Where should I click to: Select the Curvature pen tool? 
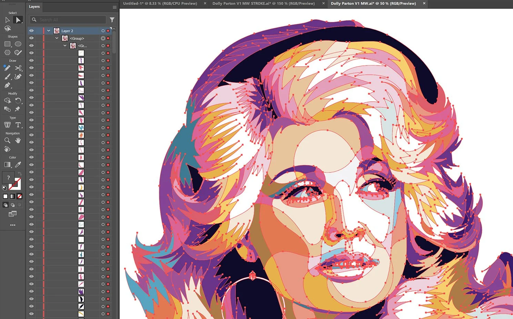pyautogui.click(x=18, y=77)
